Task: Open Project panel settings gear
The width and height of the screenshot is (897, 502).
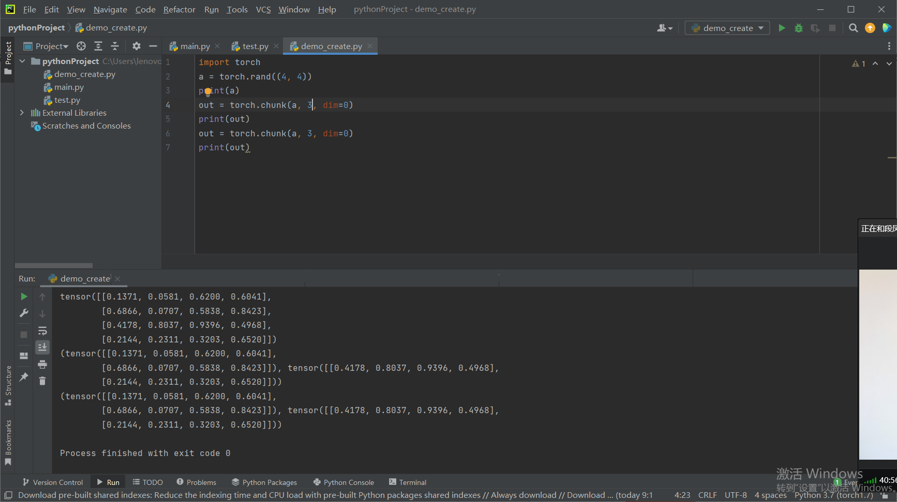Action: pos(136,45)
